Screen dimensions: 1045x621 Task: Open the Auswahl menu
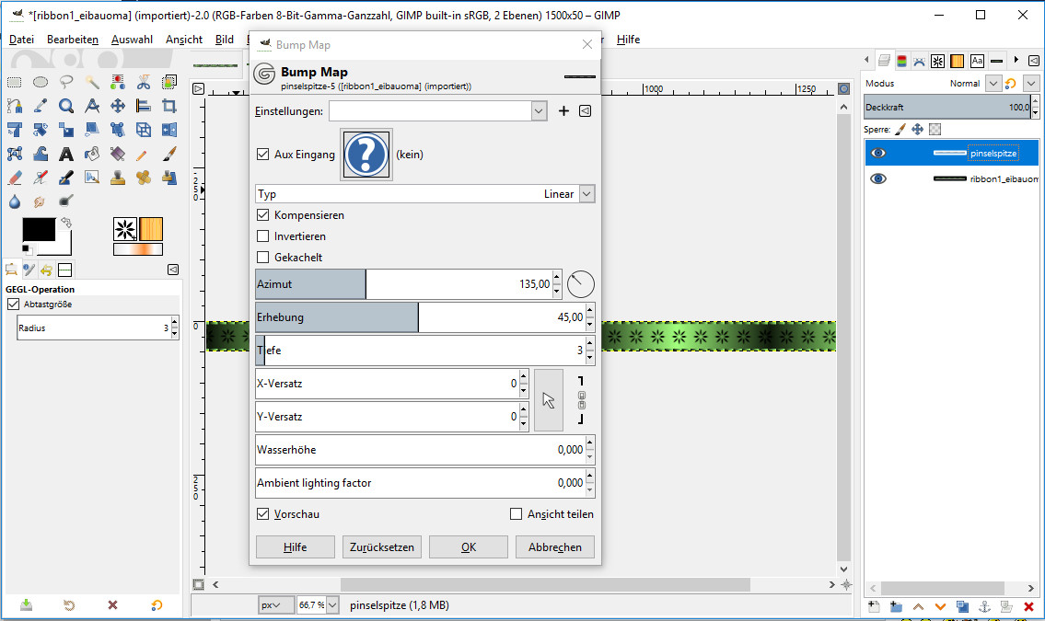point(132,40)
